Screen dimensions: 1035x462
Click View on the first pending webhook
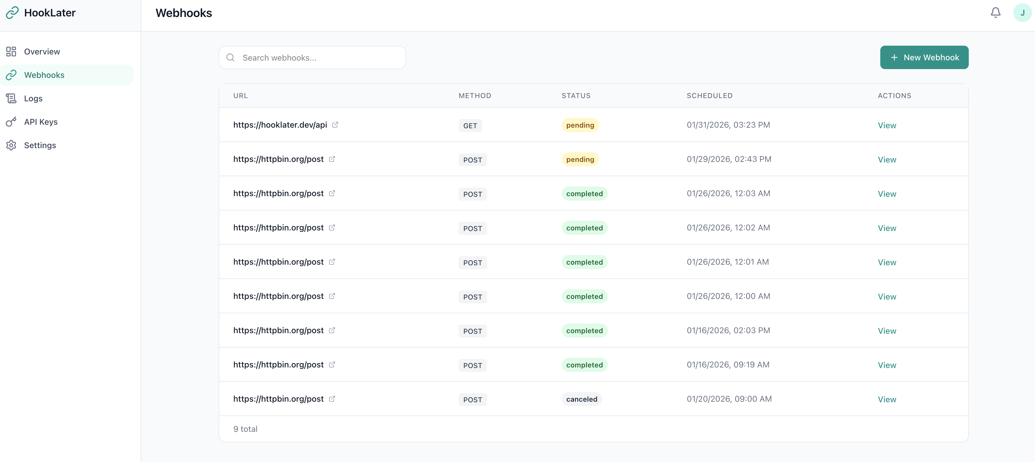pyautogui.click(x=887, y=125)
